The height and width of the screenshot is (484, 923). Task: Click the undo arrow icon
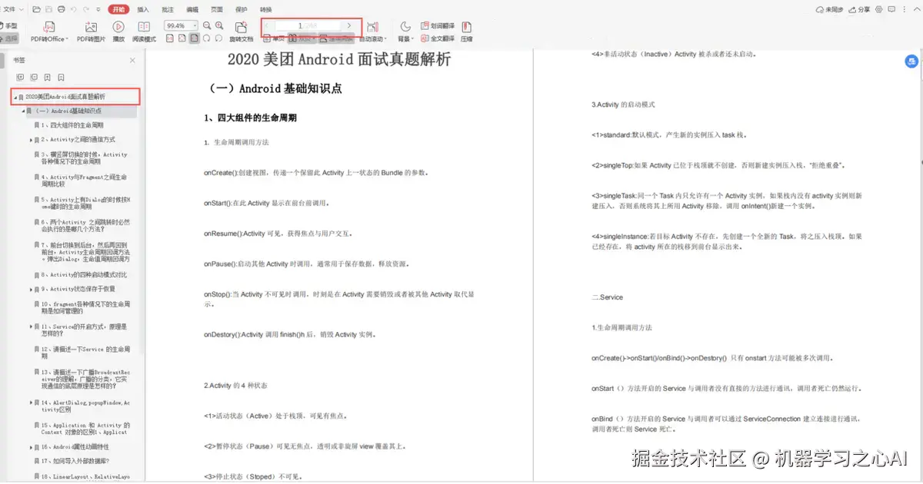[x=74, y=9]
